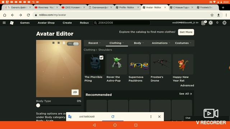Screen dimensions: 230x129
Task: Click the Google Translate icon
Action: pyautogui.click(x=70, y=116)
